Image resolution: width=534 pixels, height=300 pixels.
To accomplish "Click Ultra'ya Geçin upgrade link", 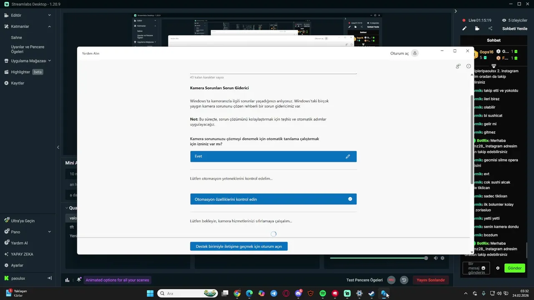I will point(23,221).
